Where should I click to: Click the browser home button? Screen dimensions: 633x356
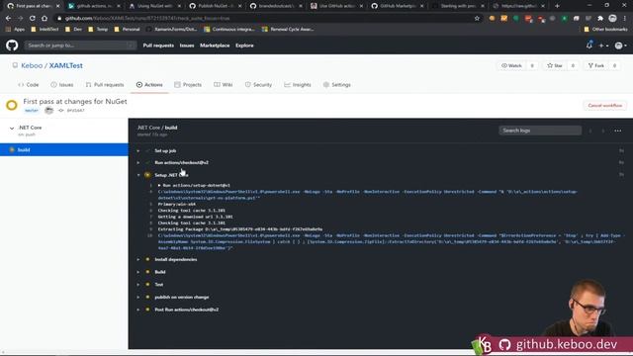[x=45, y=18]
